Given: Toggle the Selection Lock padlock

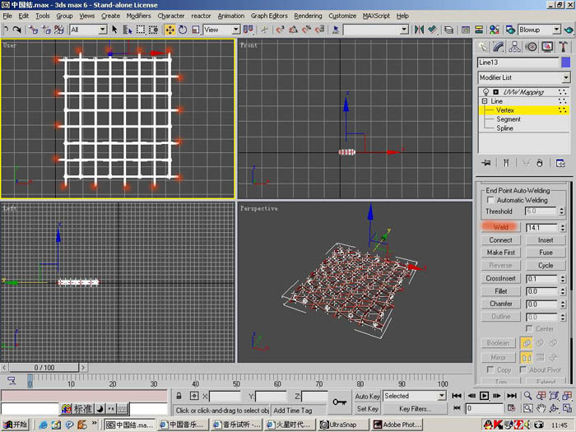Looking at the screenshot, I should (179, 396).
